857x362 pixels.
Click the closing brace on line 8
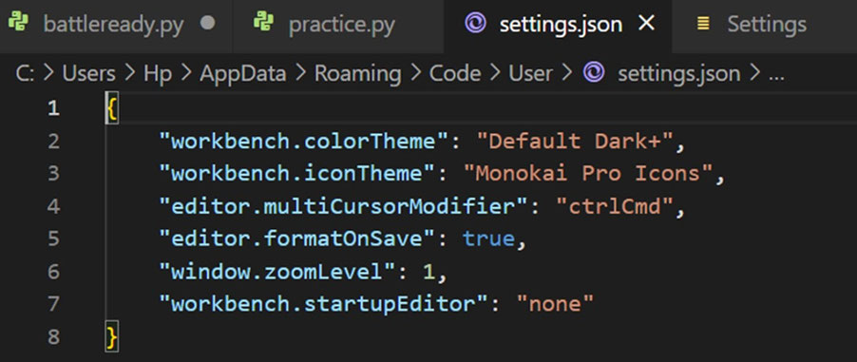click(111, 337)
